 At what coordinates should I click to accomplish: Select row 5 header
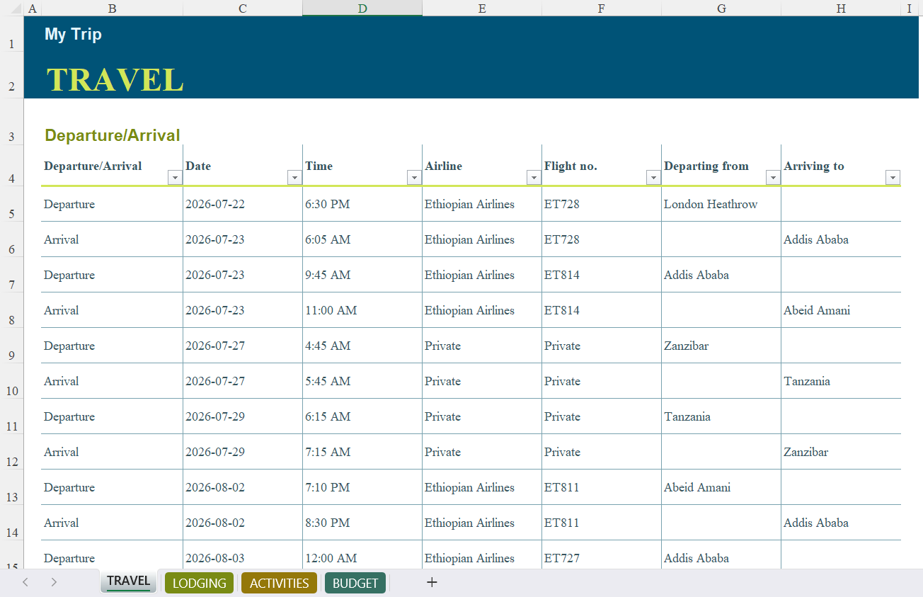[11, 205]
